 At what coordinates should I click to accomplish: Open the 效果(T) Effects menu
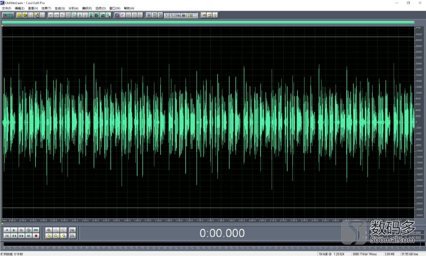(46, 8)
